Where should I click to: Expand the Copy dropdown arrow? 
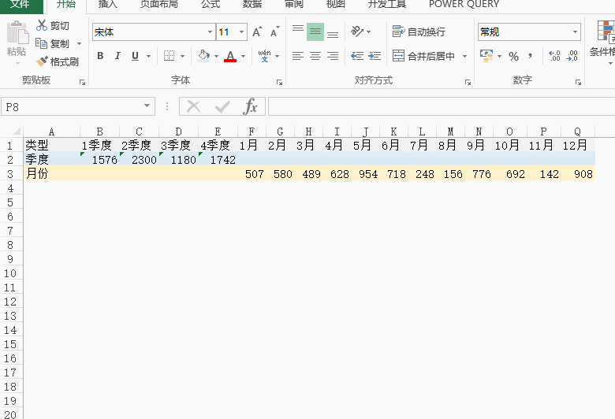(79, 43)
